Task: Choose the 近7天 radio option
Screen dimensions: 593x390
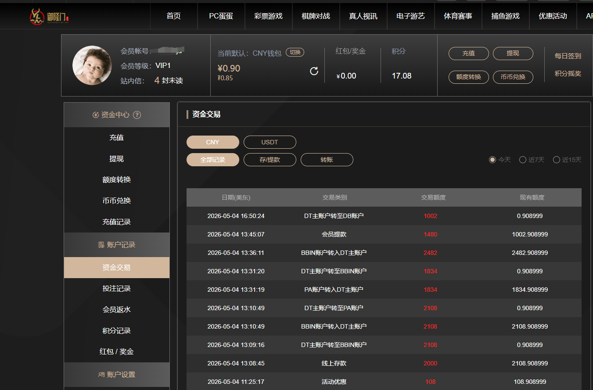Action: click(523, 160)
